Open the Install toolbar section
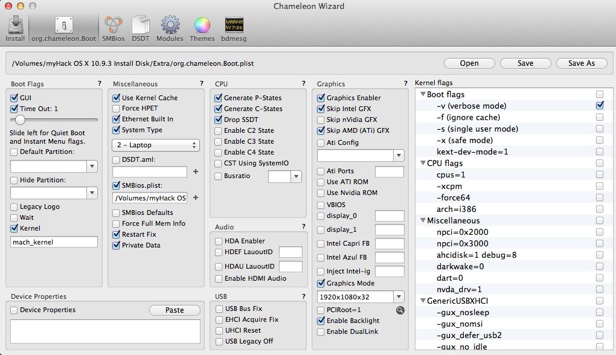The width and height of the screenshot is (616, 355). (15, 28)
